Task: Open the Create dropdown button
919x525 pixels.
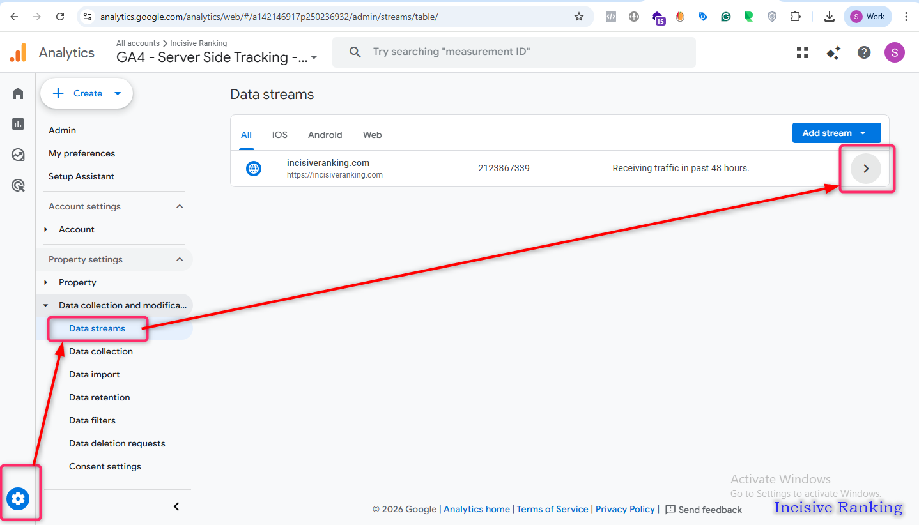Action: coord(86,94)
